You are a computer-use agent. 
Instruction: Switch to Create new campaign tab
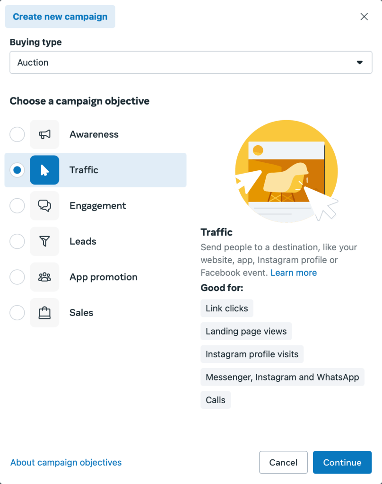[60, 17]
